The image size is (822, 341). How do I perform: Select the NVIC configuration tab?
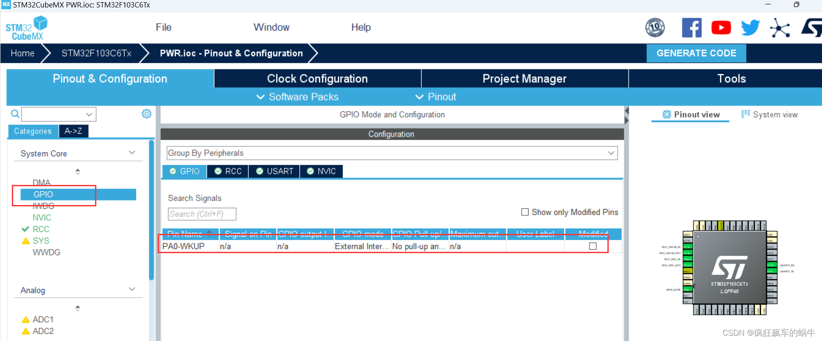point(321,171)
